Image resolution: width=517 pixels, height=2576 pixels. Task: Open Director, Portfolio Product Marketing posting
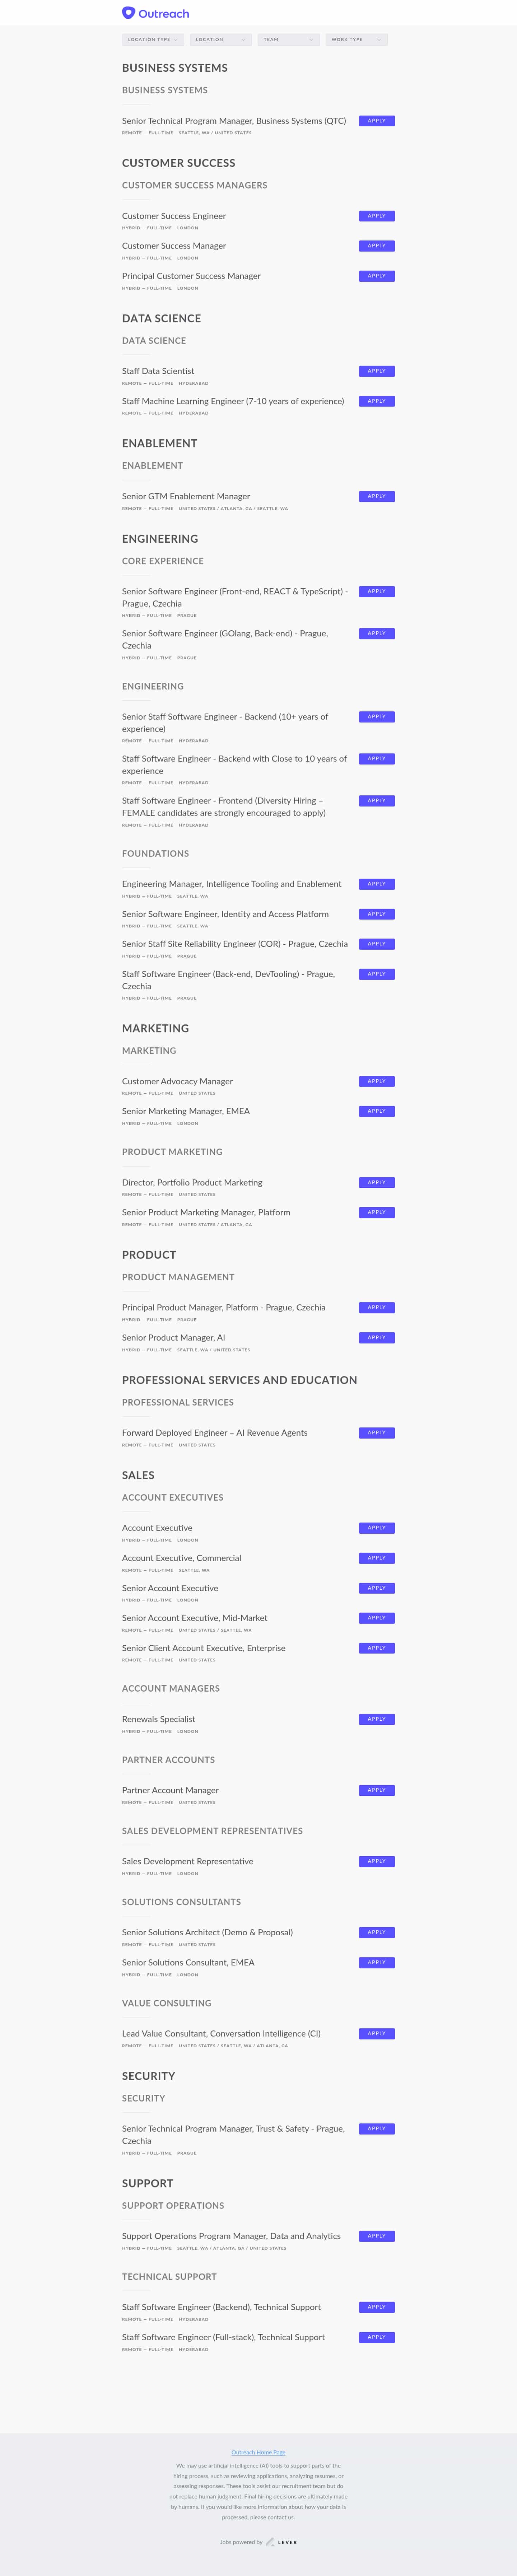point(192,1182)
